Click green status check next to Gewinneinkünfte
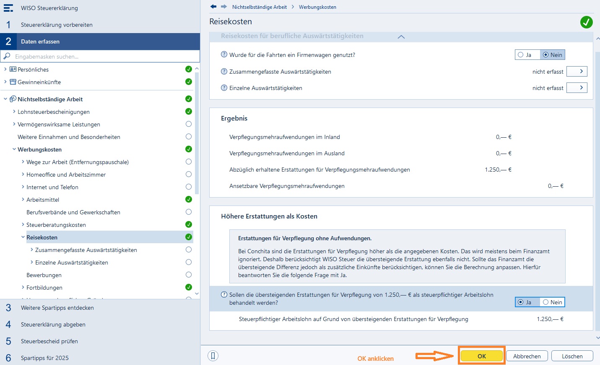 coord(189,82)
